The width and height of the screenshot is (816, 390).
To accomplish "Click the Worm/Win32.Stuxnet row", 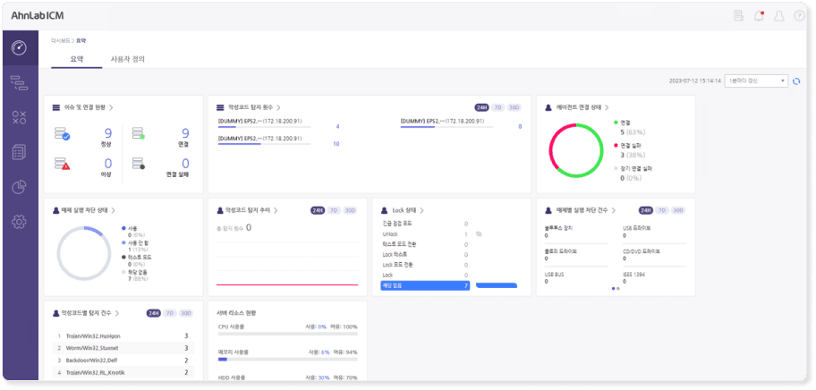I will click(x=123, y=348).
